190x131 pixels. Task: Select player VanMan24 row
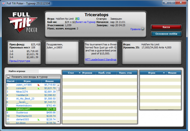(31, 95)
